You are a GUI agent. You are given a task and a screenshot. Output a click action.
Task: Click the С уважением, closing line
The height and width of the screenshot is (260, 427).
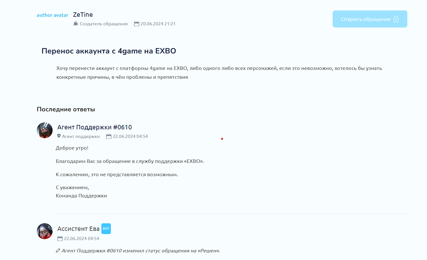pyautogui.click(x=72, y=188)
